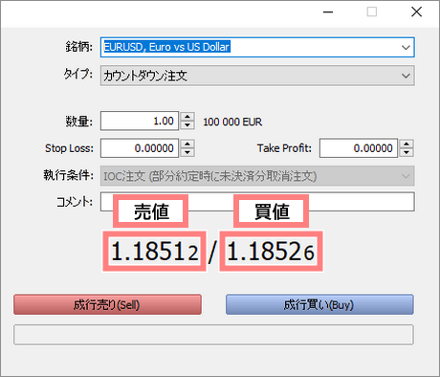Click the Stop Loss input field
The height and width of the screenshot is (377, 440).
pos(140,148)
